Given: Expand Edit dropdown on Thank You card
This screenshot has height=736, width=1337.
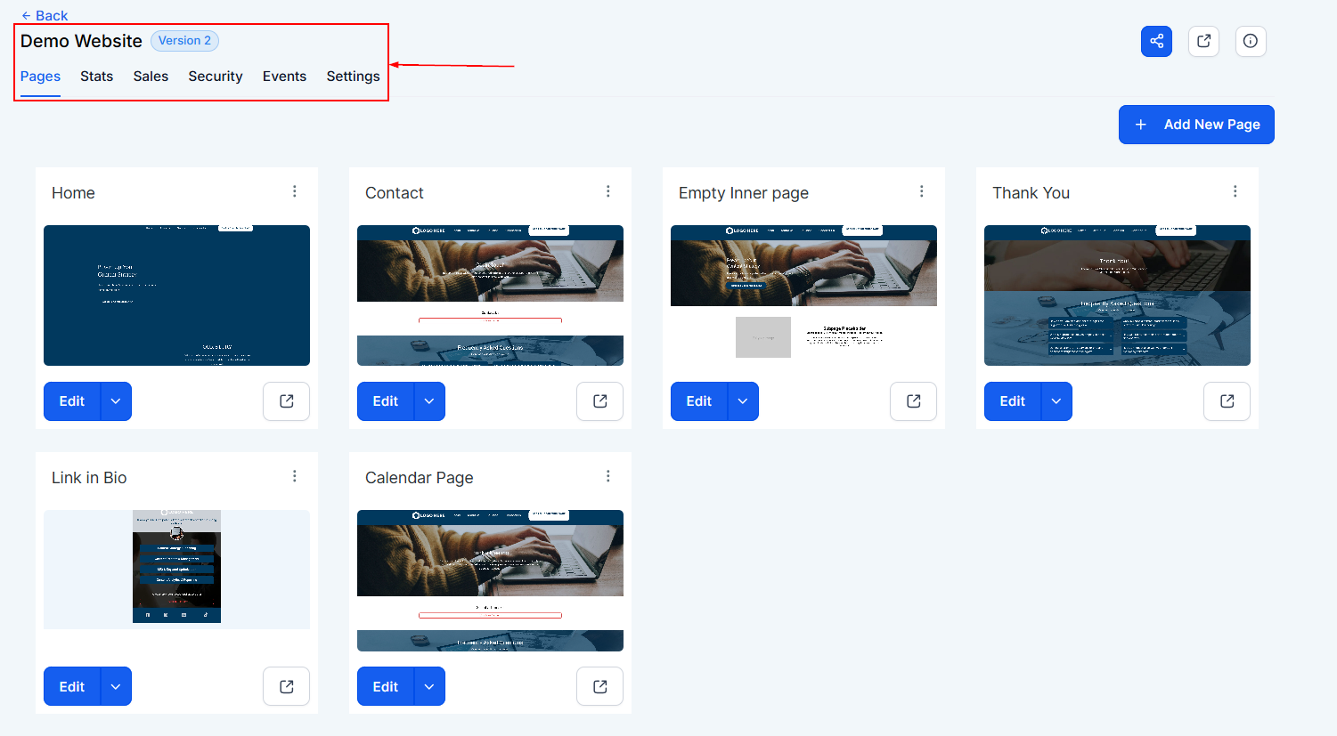Looking at the screenshot, I should click(1056, 401).
